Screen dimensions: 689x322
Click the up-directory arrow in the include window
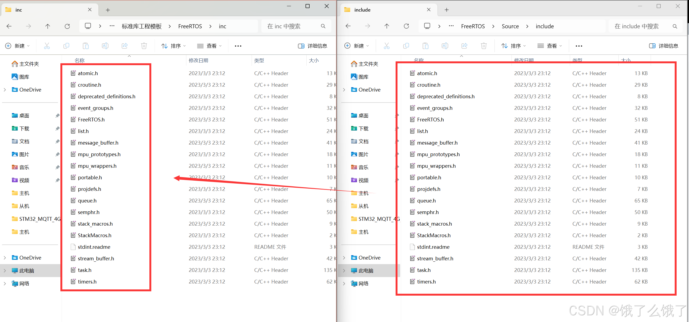click(387, 26)
